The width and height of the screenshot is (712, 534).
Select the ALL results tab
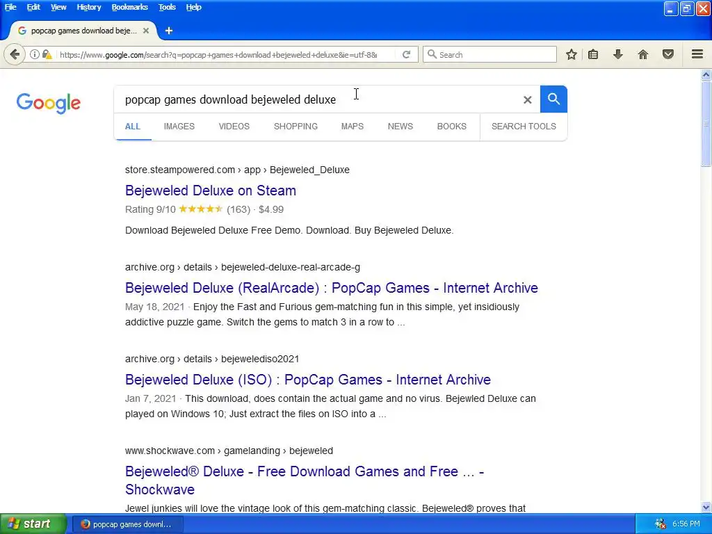point(133,127)
